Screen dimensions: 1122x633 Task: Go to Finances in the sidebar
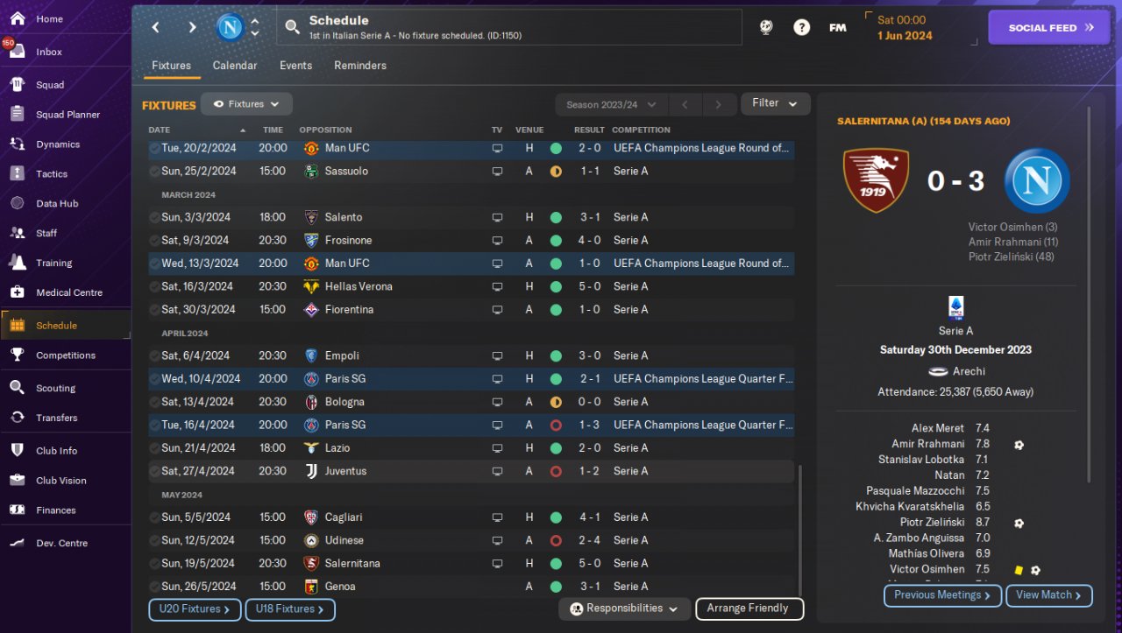[55, 510]
